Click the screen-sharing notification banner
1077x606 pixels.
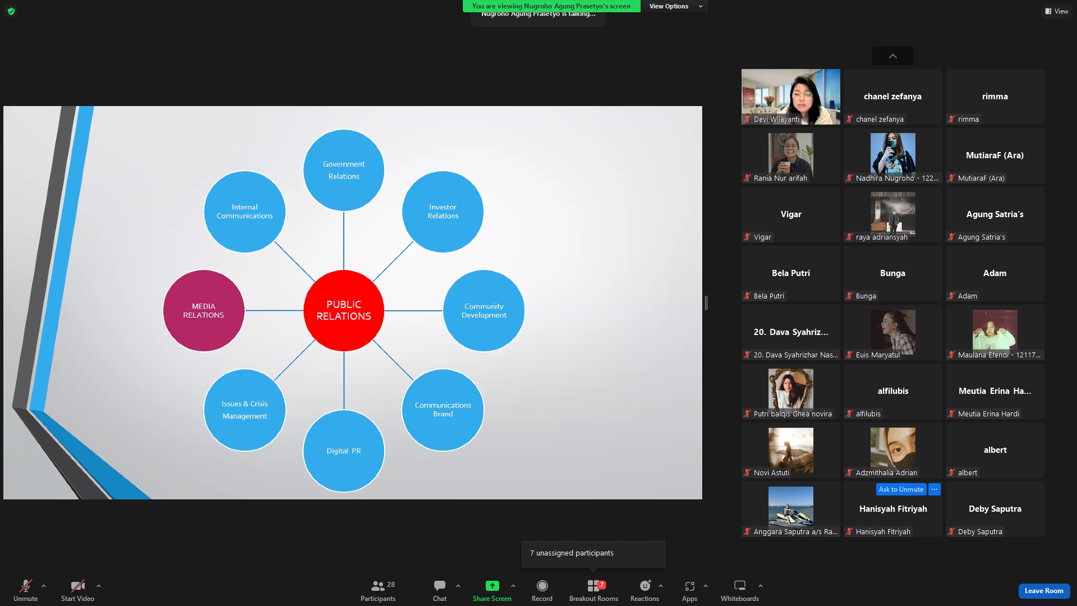[551, 6]
